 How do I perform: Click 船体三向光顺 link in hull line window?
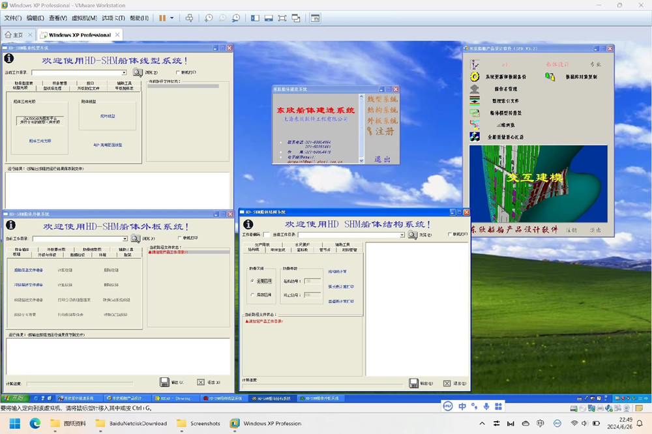pos(40,141)
